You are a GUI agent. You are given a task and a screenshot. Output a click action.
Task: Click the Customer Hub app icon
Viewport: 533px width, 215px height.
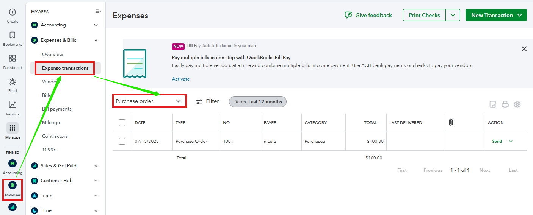click(x=34, y=181)
